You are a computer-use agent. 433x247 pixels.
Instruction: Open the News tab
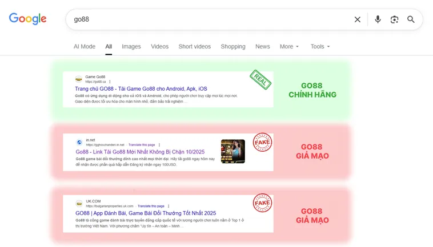click(x=263, y=47)
